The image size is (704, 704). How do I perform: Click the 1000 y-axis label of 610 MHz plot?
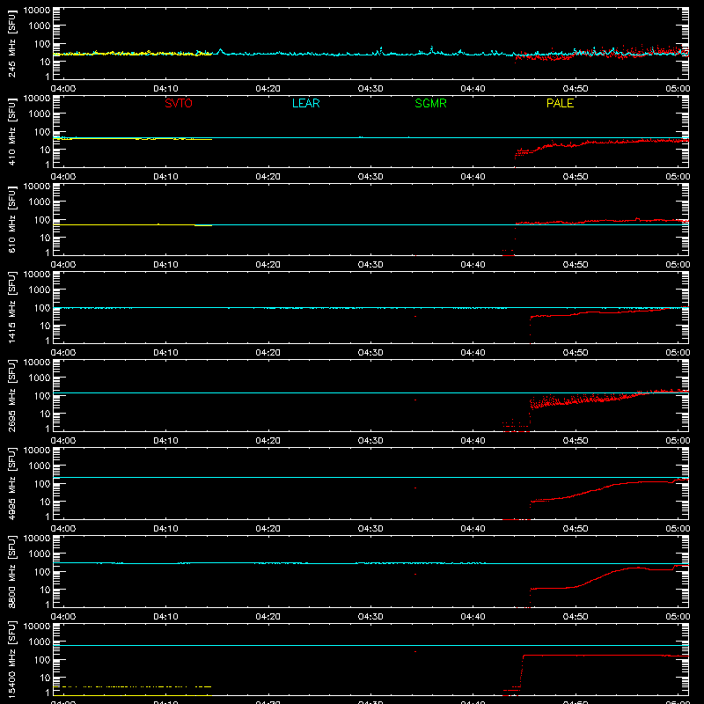tap(40, 202)
